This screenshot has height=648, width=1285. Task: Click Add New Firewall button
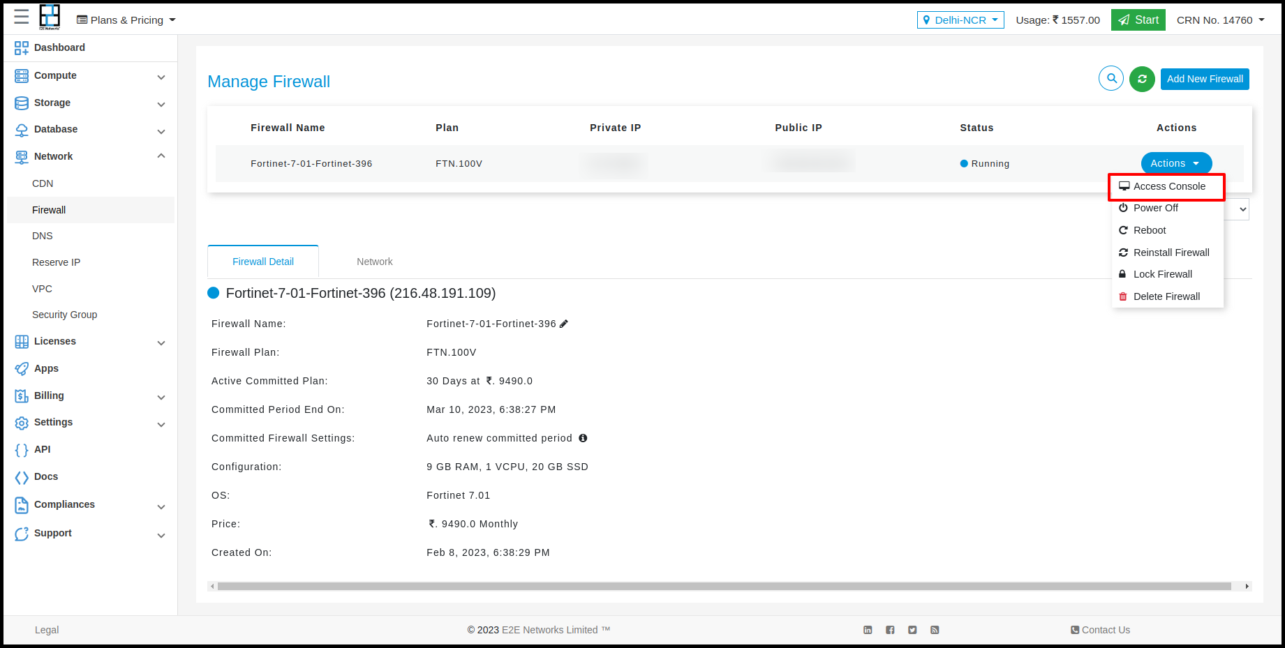coord(1205,79)
